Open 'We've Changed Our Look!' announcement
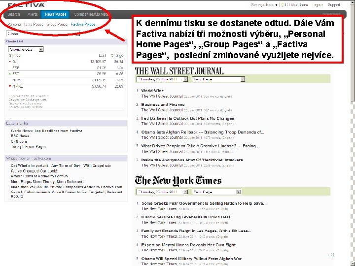Image resolution: width=355 pixels, height=266 pixels. click(x=34, y=171)
